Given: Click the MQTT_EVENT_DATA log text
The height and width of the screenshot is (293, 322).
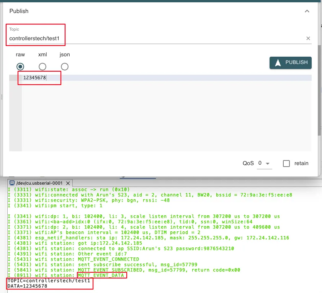Looking at the screenshot, I should (x=101, y=275).
